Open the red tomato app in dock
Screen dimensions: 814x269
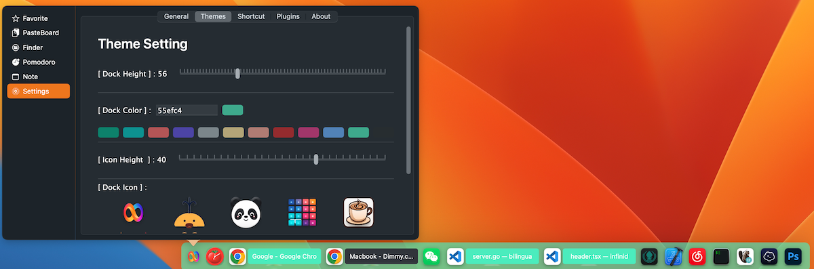pos(214,256)
